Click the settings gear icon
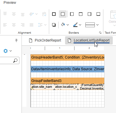This screenshot has width=116, height=113. point(6,51)
